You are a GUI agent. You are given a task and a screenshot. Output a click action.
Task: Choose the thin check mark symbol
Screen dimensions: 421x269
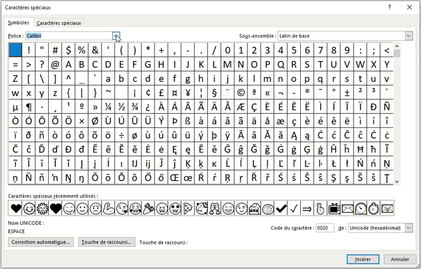point(294,209)
